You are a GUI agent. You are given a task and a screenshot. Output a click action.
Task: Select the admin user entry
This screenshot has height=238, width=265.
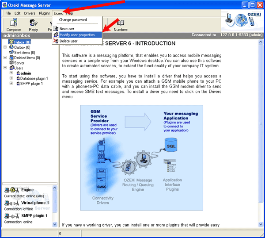pyautogui.click(x=26, y=73)
